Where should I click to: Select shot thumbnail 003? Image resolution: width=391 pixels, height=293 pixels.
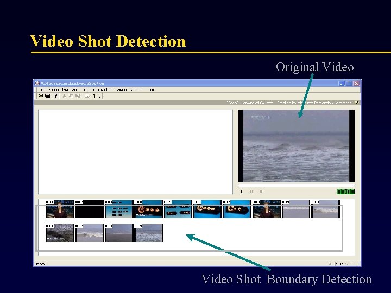coord(119,209)
